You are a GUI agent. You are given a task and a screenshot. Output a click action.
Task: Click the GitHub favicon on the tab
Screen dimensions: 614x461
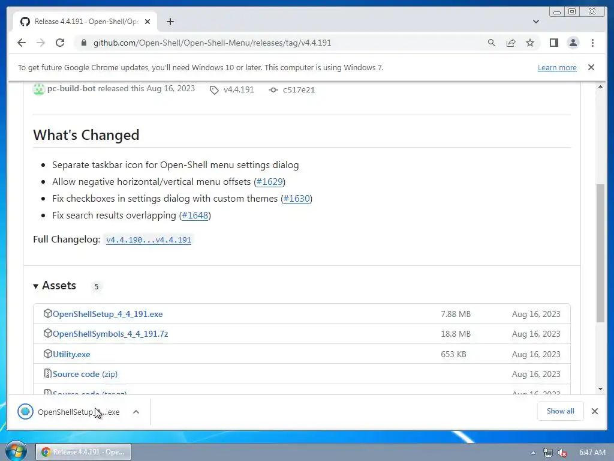[25, 22]
